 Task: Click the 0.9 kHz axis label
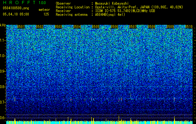(2, 71)
